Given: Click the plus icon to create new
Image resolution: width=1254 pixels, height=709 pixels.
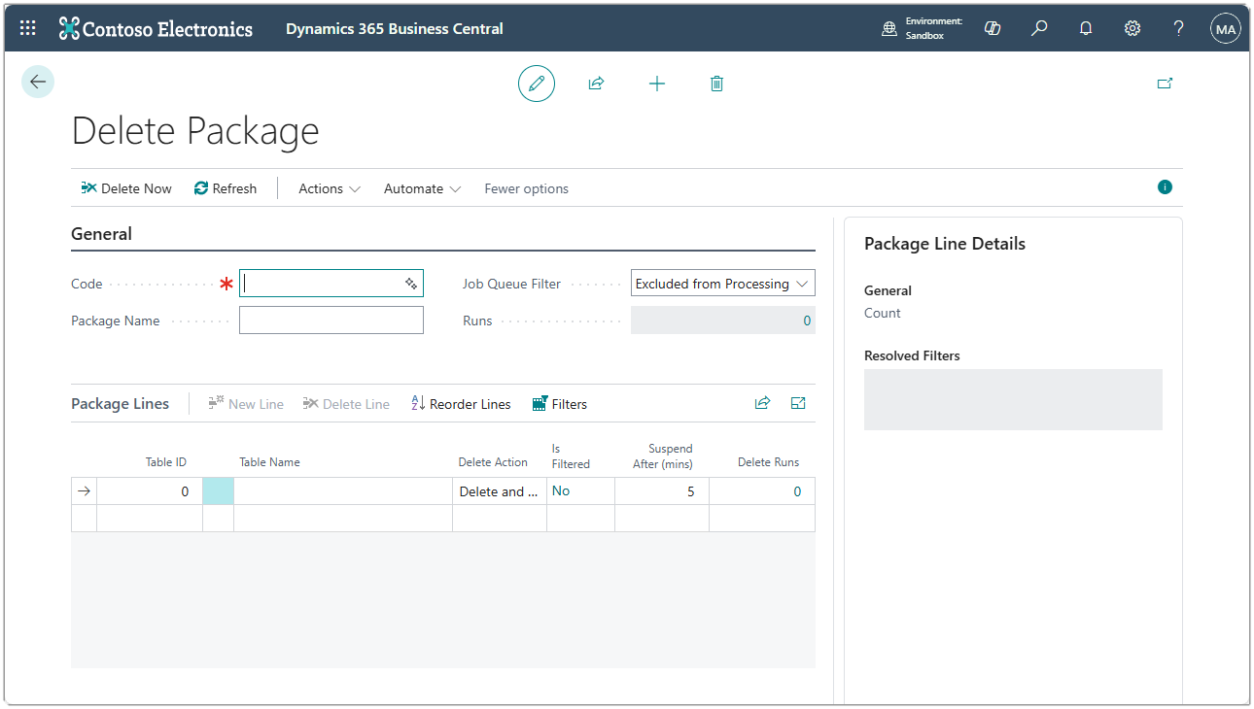Looking at the screenshot, I should 657,84.
